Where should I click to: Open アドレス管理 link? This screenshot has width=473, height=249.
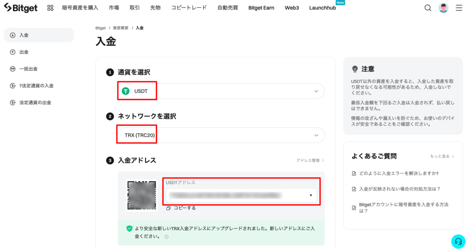310,160
